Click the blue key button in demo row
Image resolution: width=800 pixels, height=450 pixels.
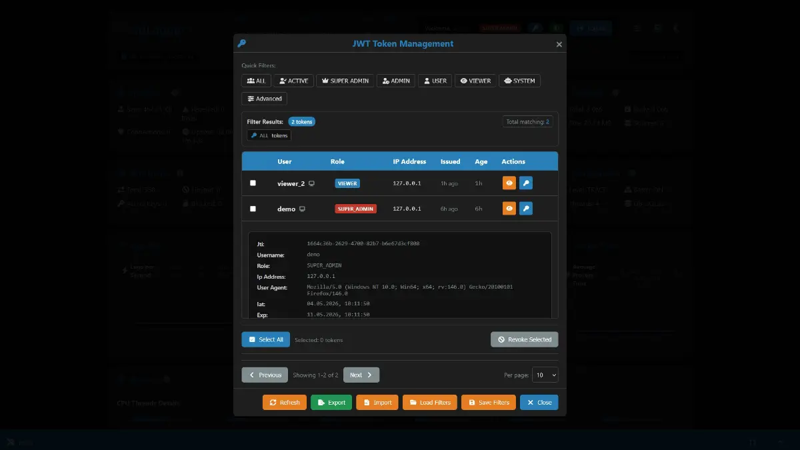tap(526, 209)
